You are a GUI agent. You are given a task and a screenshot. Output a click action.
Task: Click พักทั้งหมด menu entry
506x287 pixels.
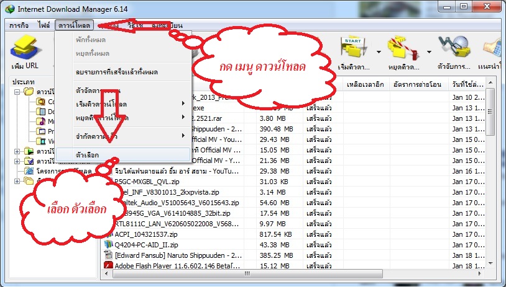click(x=123, y=40)
